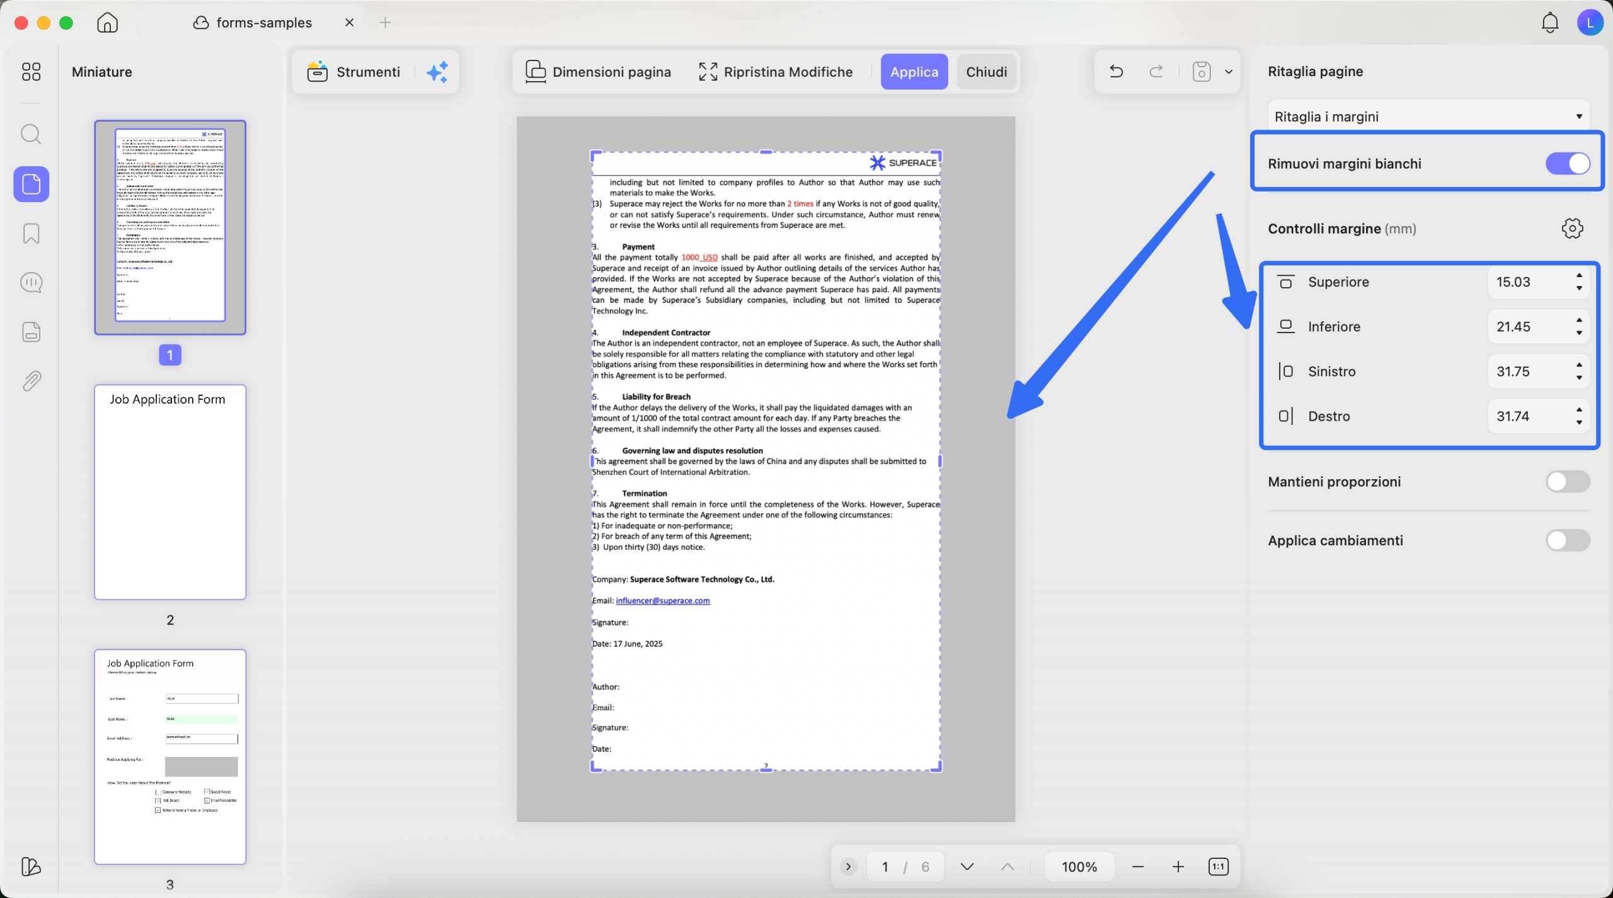This screenshot has height=898, width=1613.
Task: Zoom in with the plus button
Action: point(1178,867)
